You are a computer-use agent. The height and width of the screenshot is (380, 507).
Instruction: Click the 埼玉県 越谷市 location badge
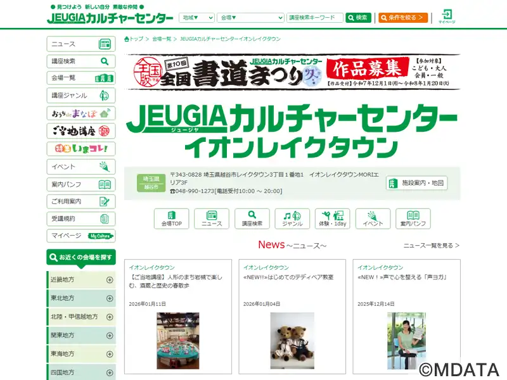[151, 183]
